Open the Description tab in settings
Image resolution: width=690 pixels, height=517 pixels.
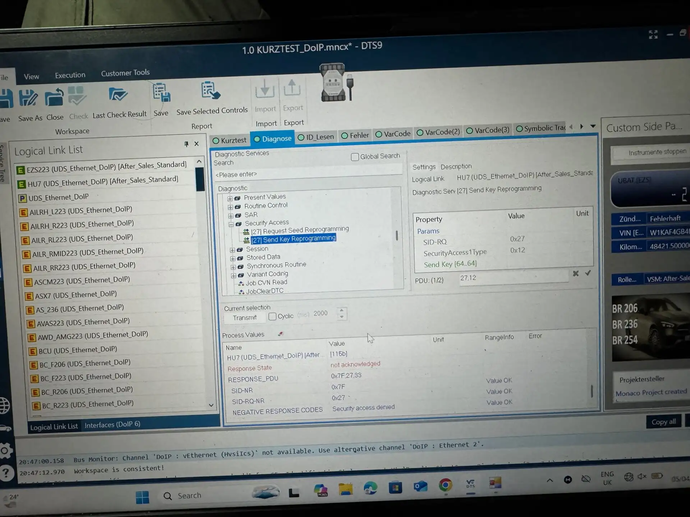click(456, 167)
